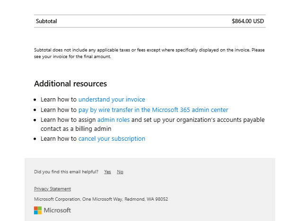Click the Subtotal label

(x=46, y=21)
